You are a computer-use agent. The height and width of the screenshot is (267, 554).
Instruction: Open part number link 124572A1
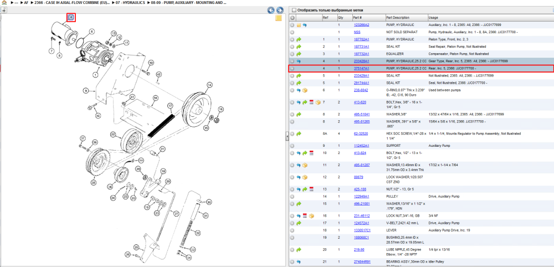[361, 223]
